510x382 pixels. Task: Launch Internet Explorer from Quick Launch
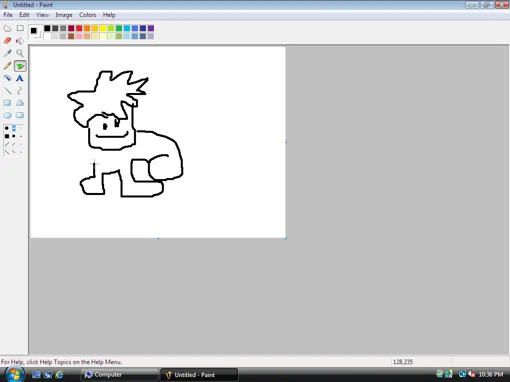point(59,375)
